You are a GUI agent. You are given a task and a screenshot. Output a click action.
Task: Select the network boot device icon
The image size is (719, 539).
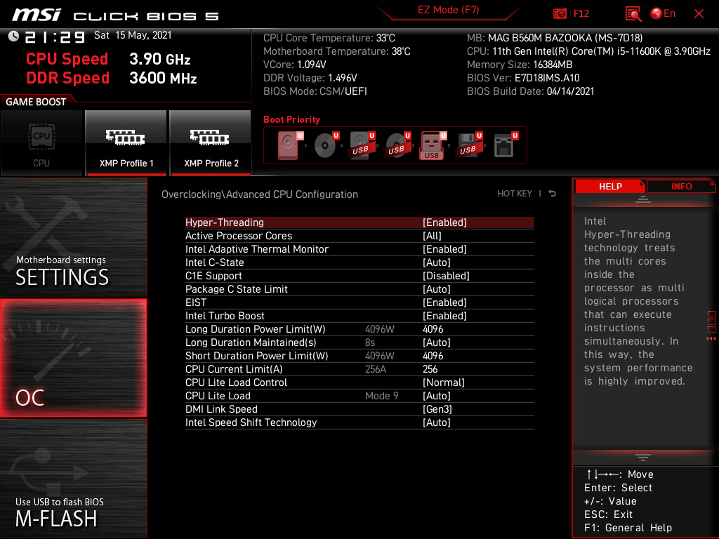[x=506, y=145]
